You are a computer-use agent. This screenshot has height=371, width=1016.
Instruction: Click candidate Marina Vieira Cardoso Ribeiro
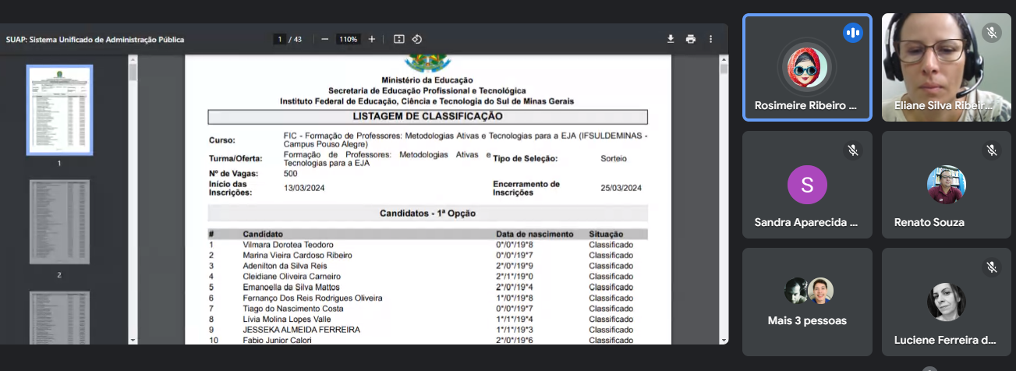297,256
